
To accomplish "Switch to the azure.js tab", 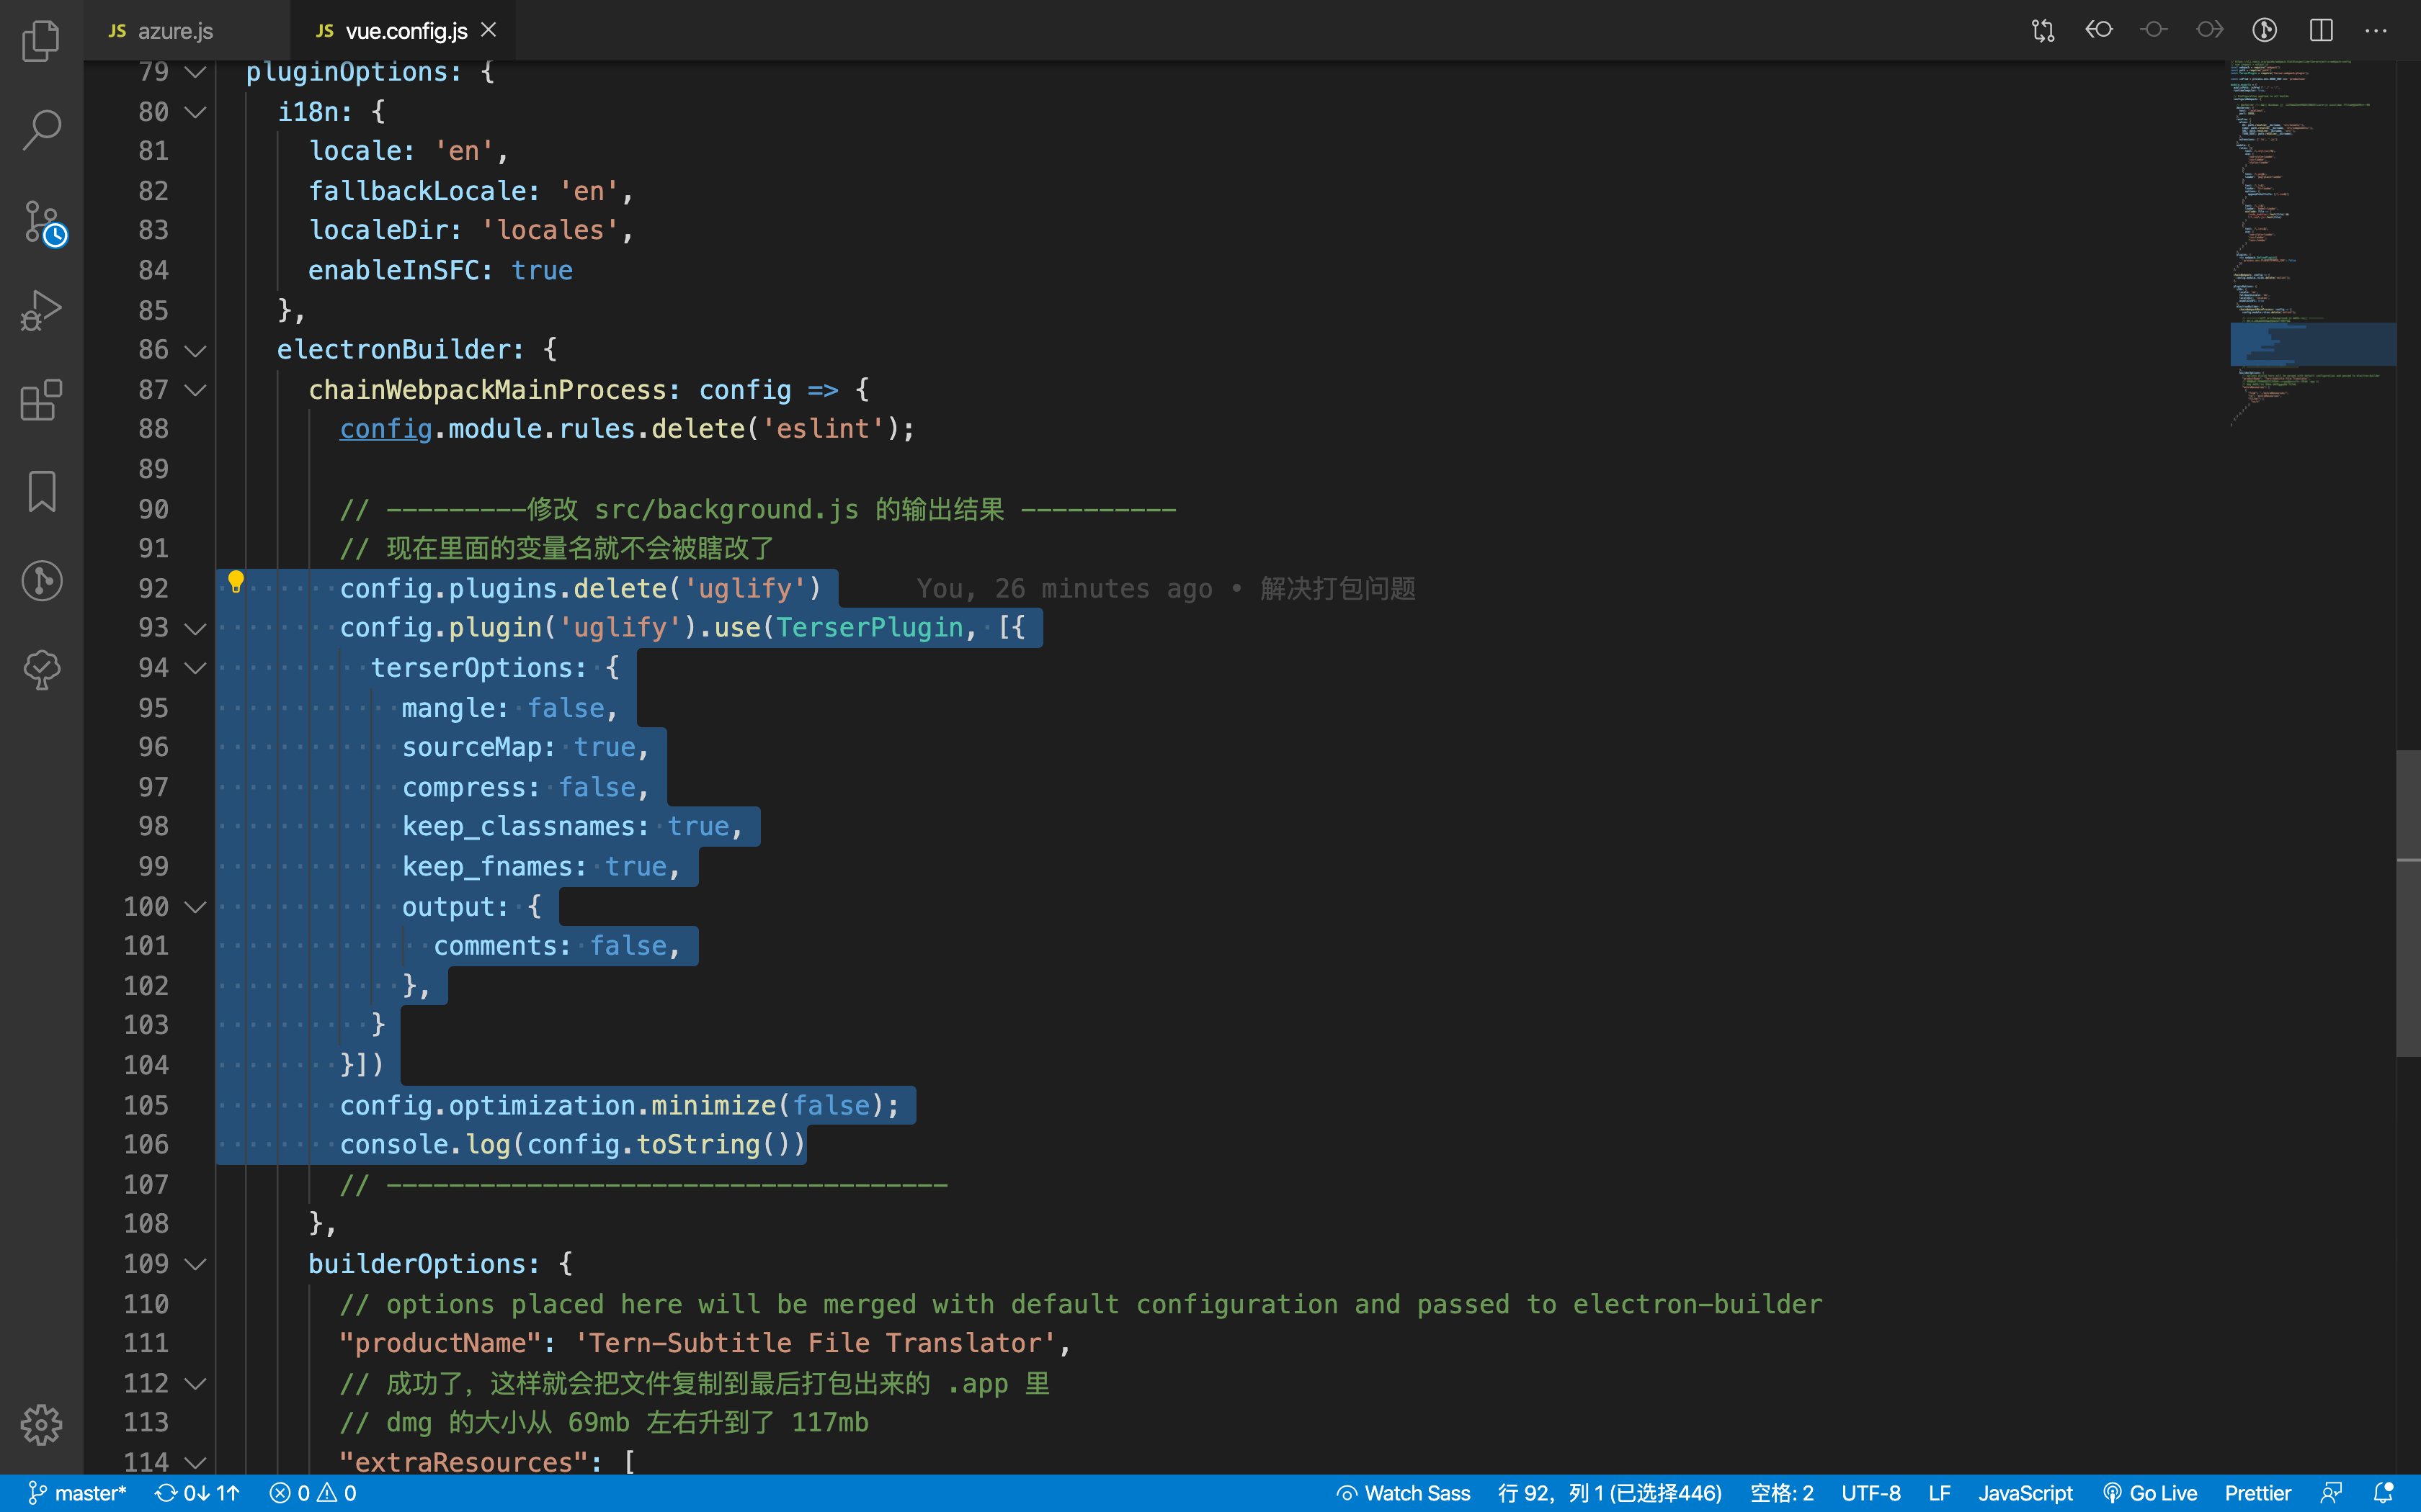I will pos(174,31).
